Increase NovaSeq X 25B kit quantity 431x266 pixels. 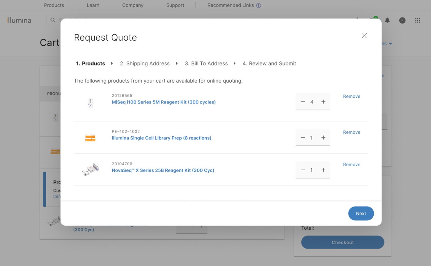323,170
